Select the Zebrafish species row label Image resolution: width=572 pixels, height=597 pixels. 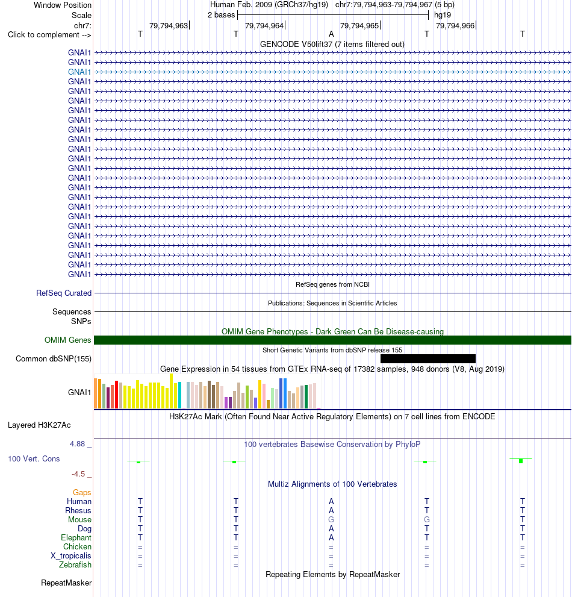[x=75, y=564]
